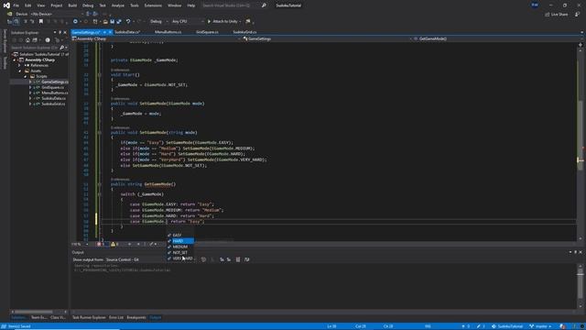Image resolution: width=586 pixels, height=330 pixels.
Task: Select SudokuData.cs in Solution Explorer
Action: [x=53, y=98]
